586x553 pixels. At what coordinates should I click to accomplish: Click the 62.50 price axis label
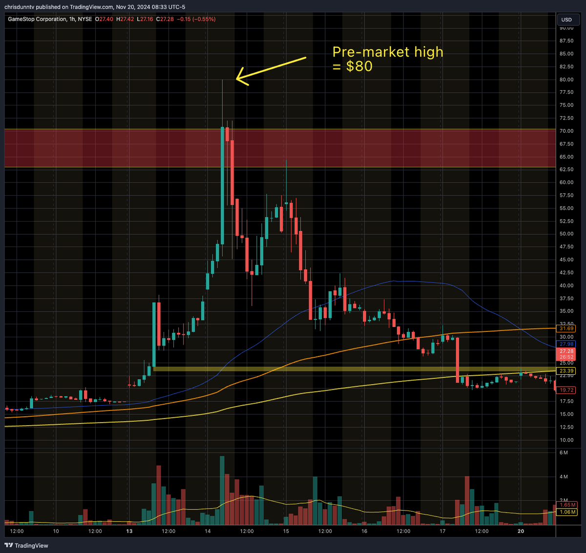(x=566, y=169)
